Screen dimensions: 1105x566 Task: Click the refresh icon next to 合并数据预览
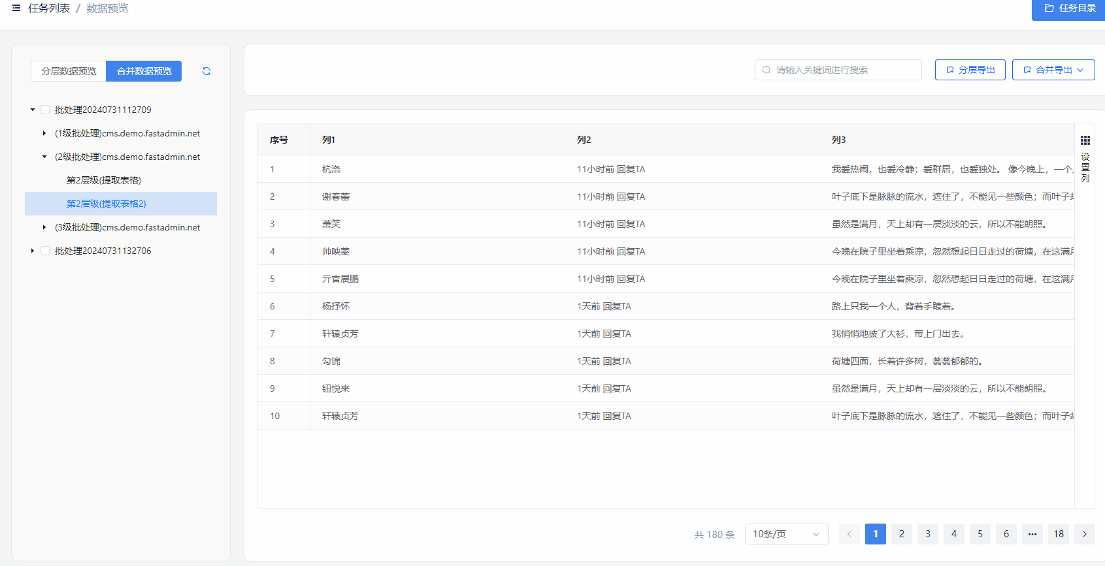point(206,71)
